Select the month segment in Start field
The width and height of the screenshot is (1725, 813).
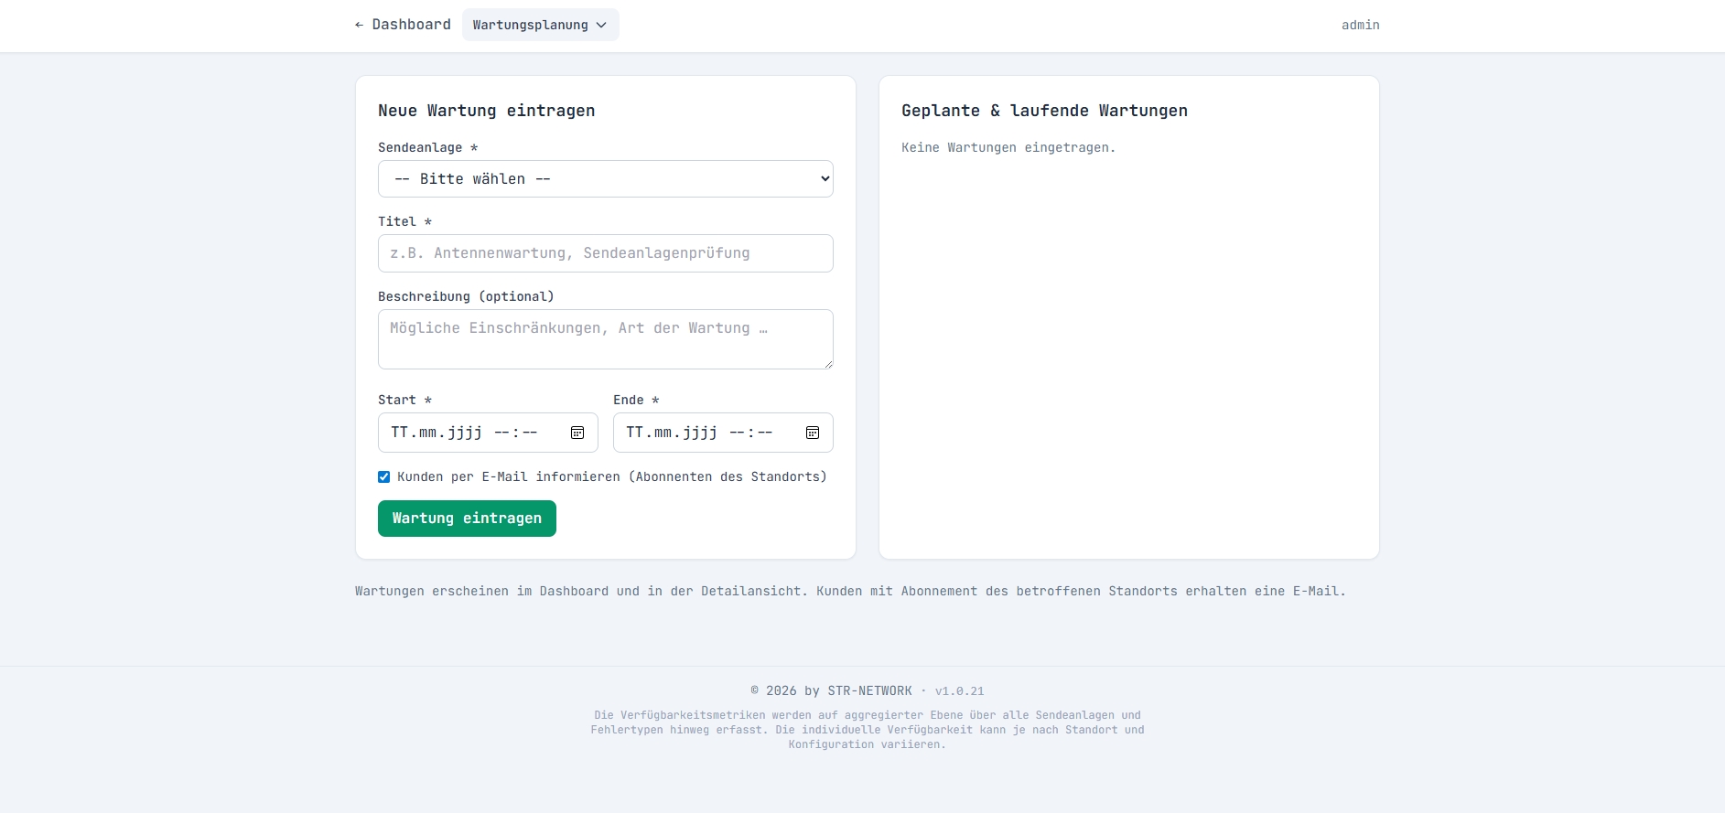point(427,433)
